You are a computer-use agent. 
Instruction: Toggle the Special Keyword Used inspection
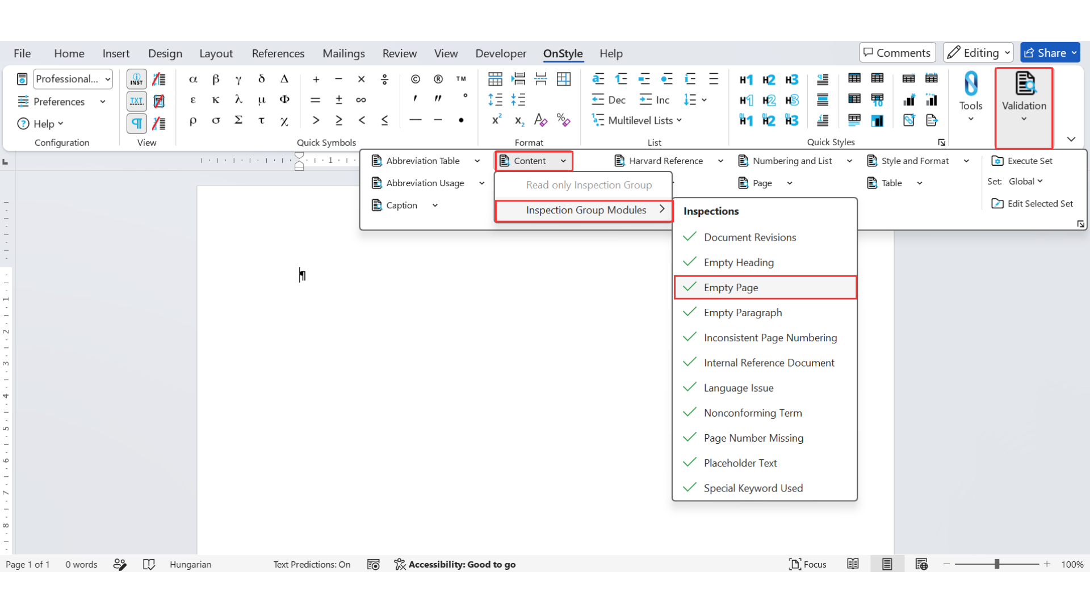[x=765, y=488]
